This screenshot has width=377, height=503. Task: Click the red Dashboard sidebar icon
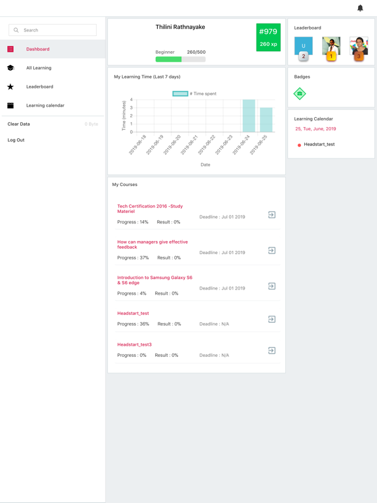pyautogui.click(x=10, y=49)
